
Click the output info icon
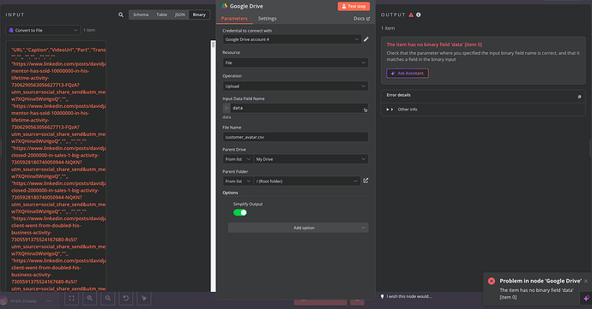click(x=419, y=15)
